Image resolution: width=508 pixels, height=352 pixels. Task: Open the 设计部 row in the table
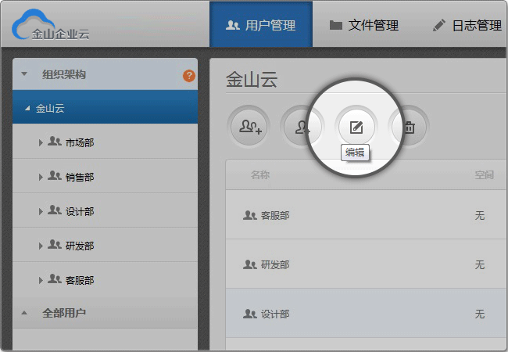pyautogui.click(x=367, y=314)
